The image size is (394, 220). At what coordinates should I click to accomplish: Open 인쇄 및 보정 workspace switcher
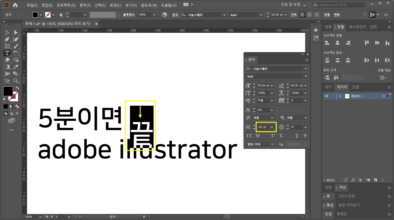[x=293, y=5]
